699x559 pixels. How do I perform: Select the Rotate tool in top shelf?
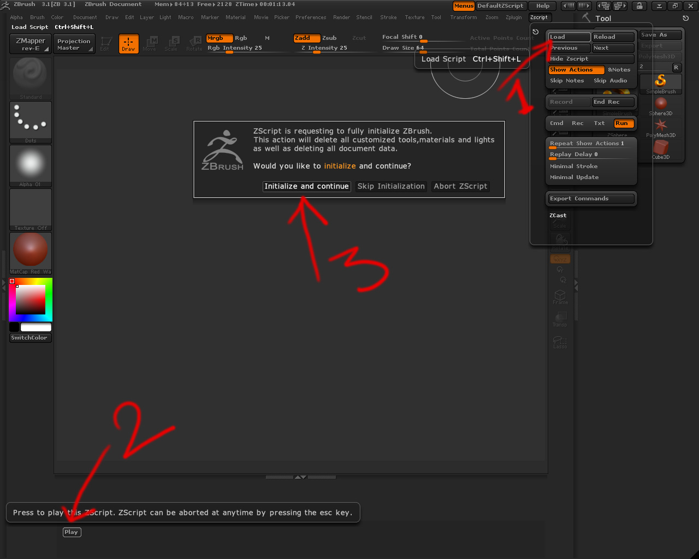point(194,44)
